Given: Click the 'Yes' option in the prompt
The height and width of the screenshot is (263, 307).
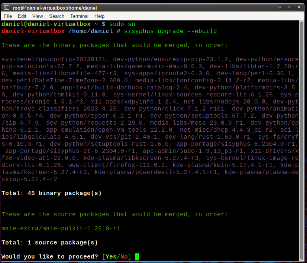Looking at the screenshot, I should coord(111,257).
